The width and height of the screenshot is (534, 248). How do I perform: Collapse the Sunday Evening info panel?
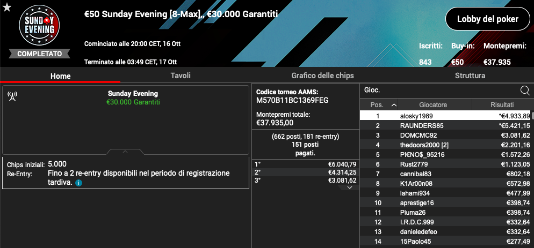click(125, 152)
